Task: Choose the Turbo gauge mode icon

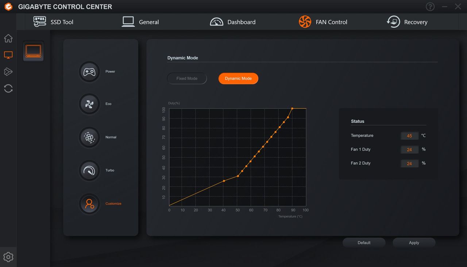Action: coord(89,171)
